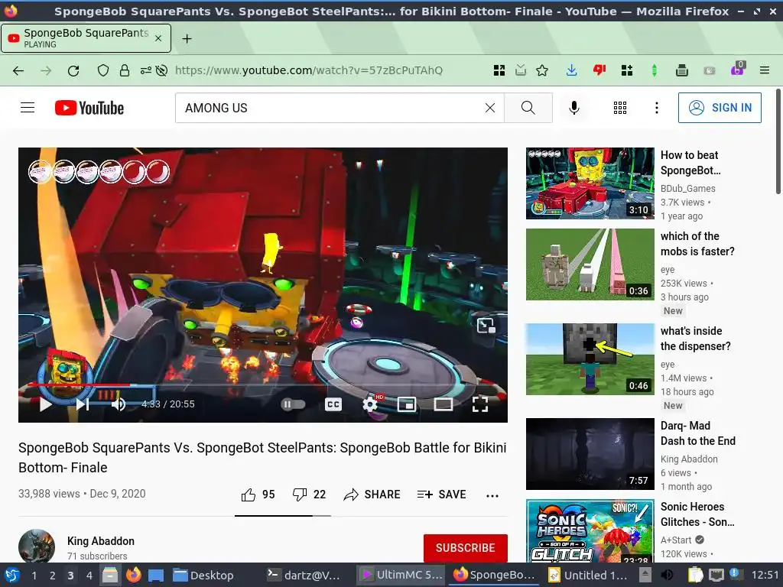Open Desktop folder in taskbar
783x587 pixels.
pyautogui.click(x=203, y=576)
